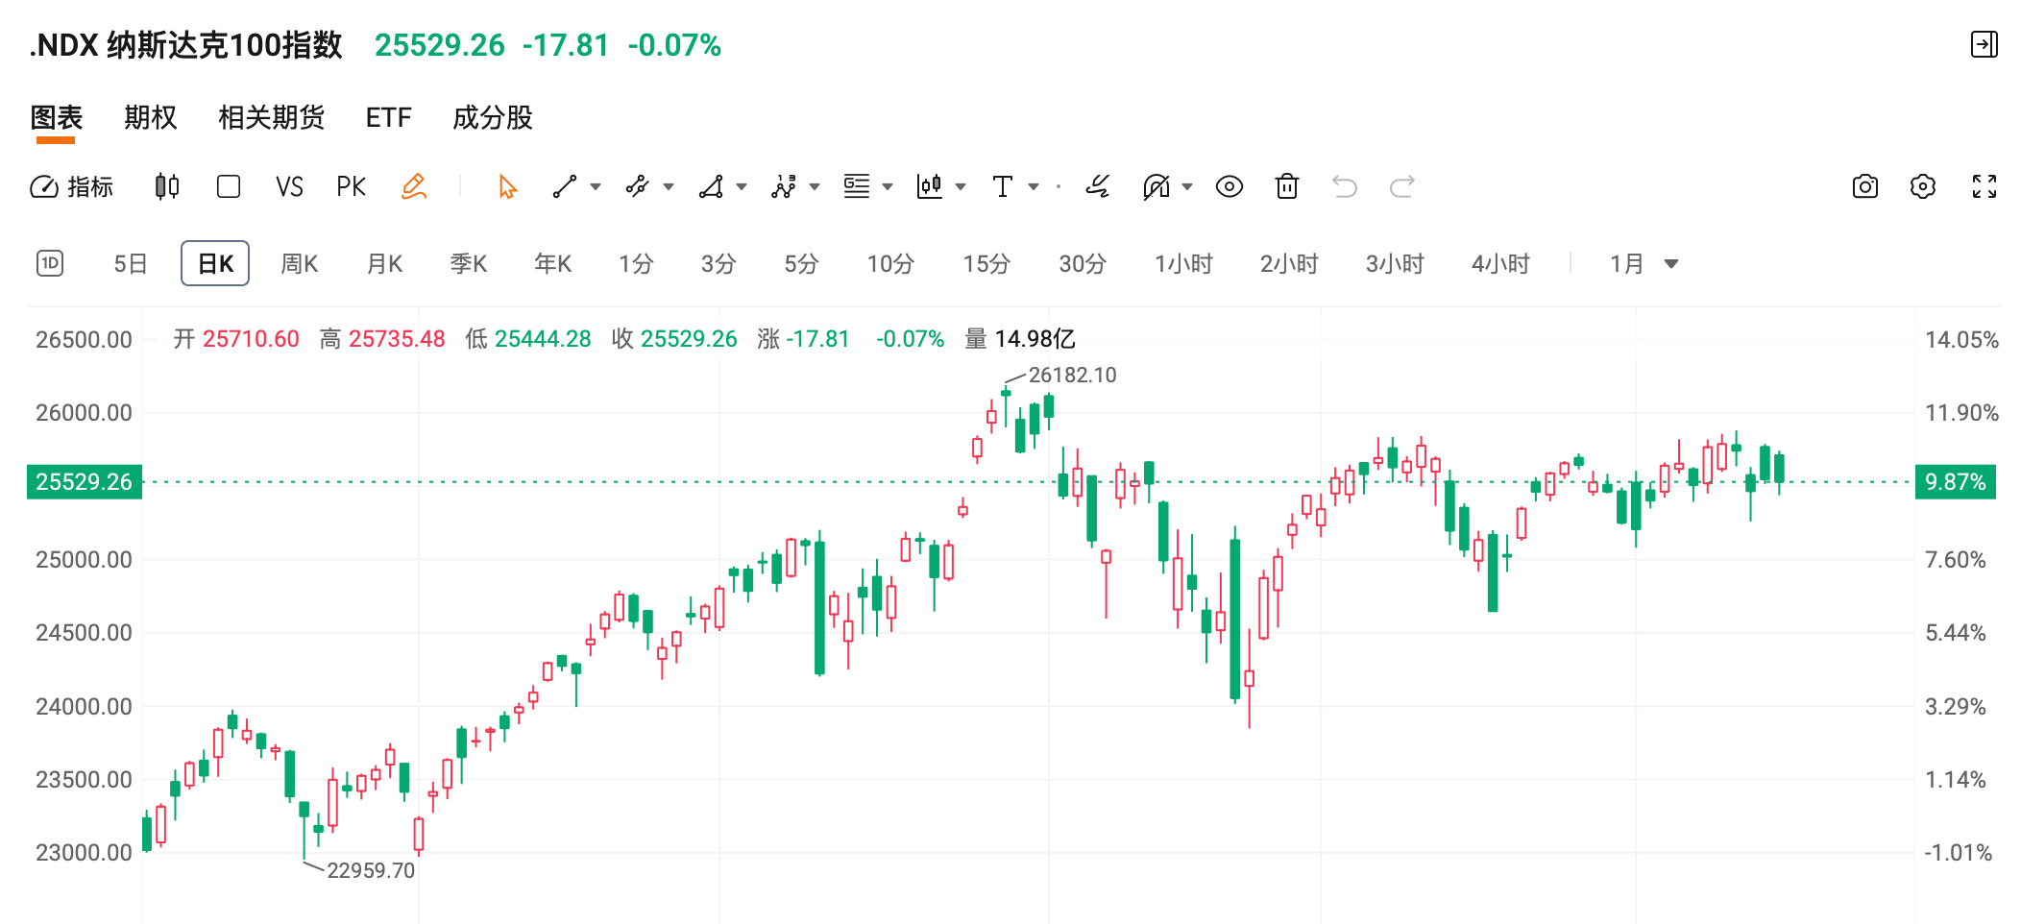Enter fullscreen chart mode

[x=1984, y=186]
